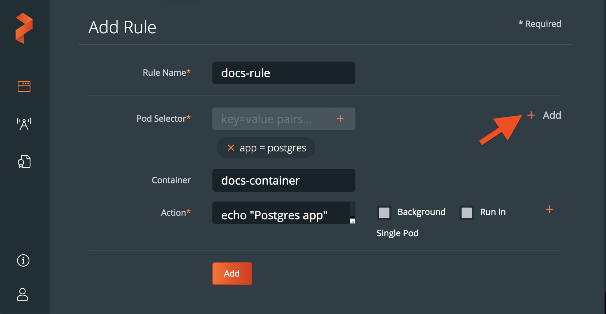
Task: Open the info icon in sidebar
Action: click(23, 261)
